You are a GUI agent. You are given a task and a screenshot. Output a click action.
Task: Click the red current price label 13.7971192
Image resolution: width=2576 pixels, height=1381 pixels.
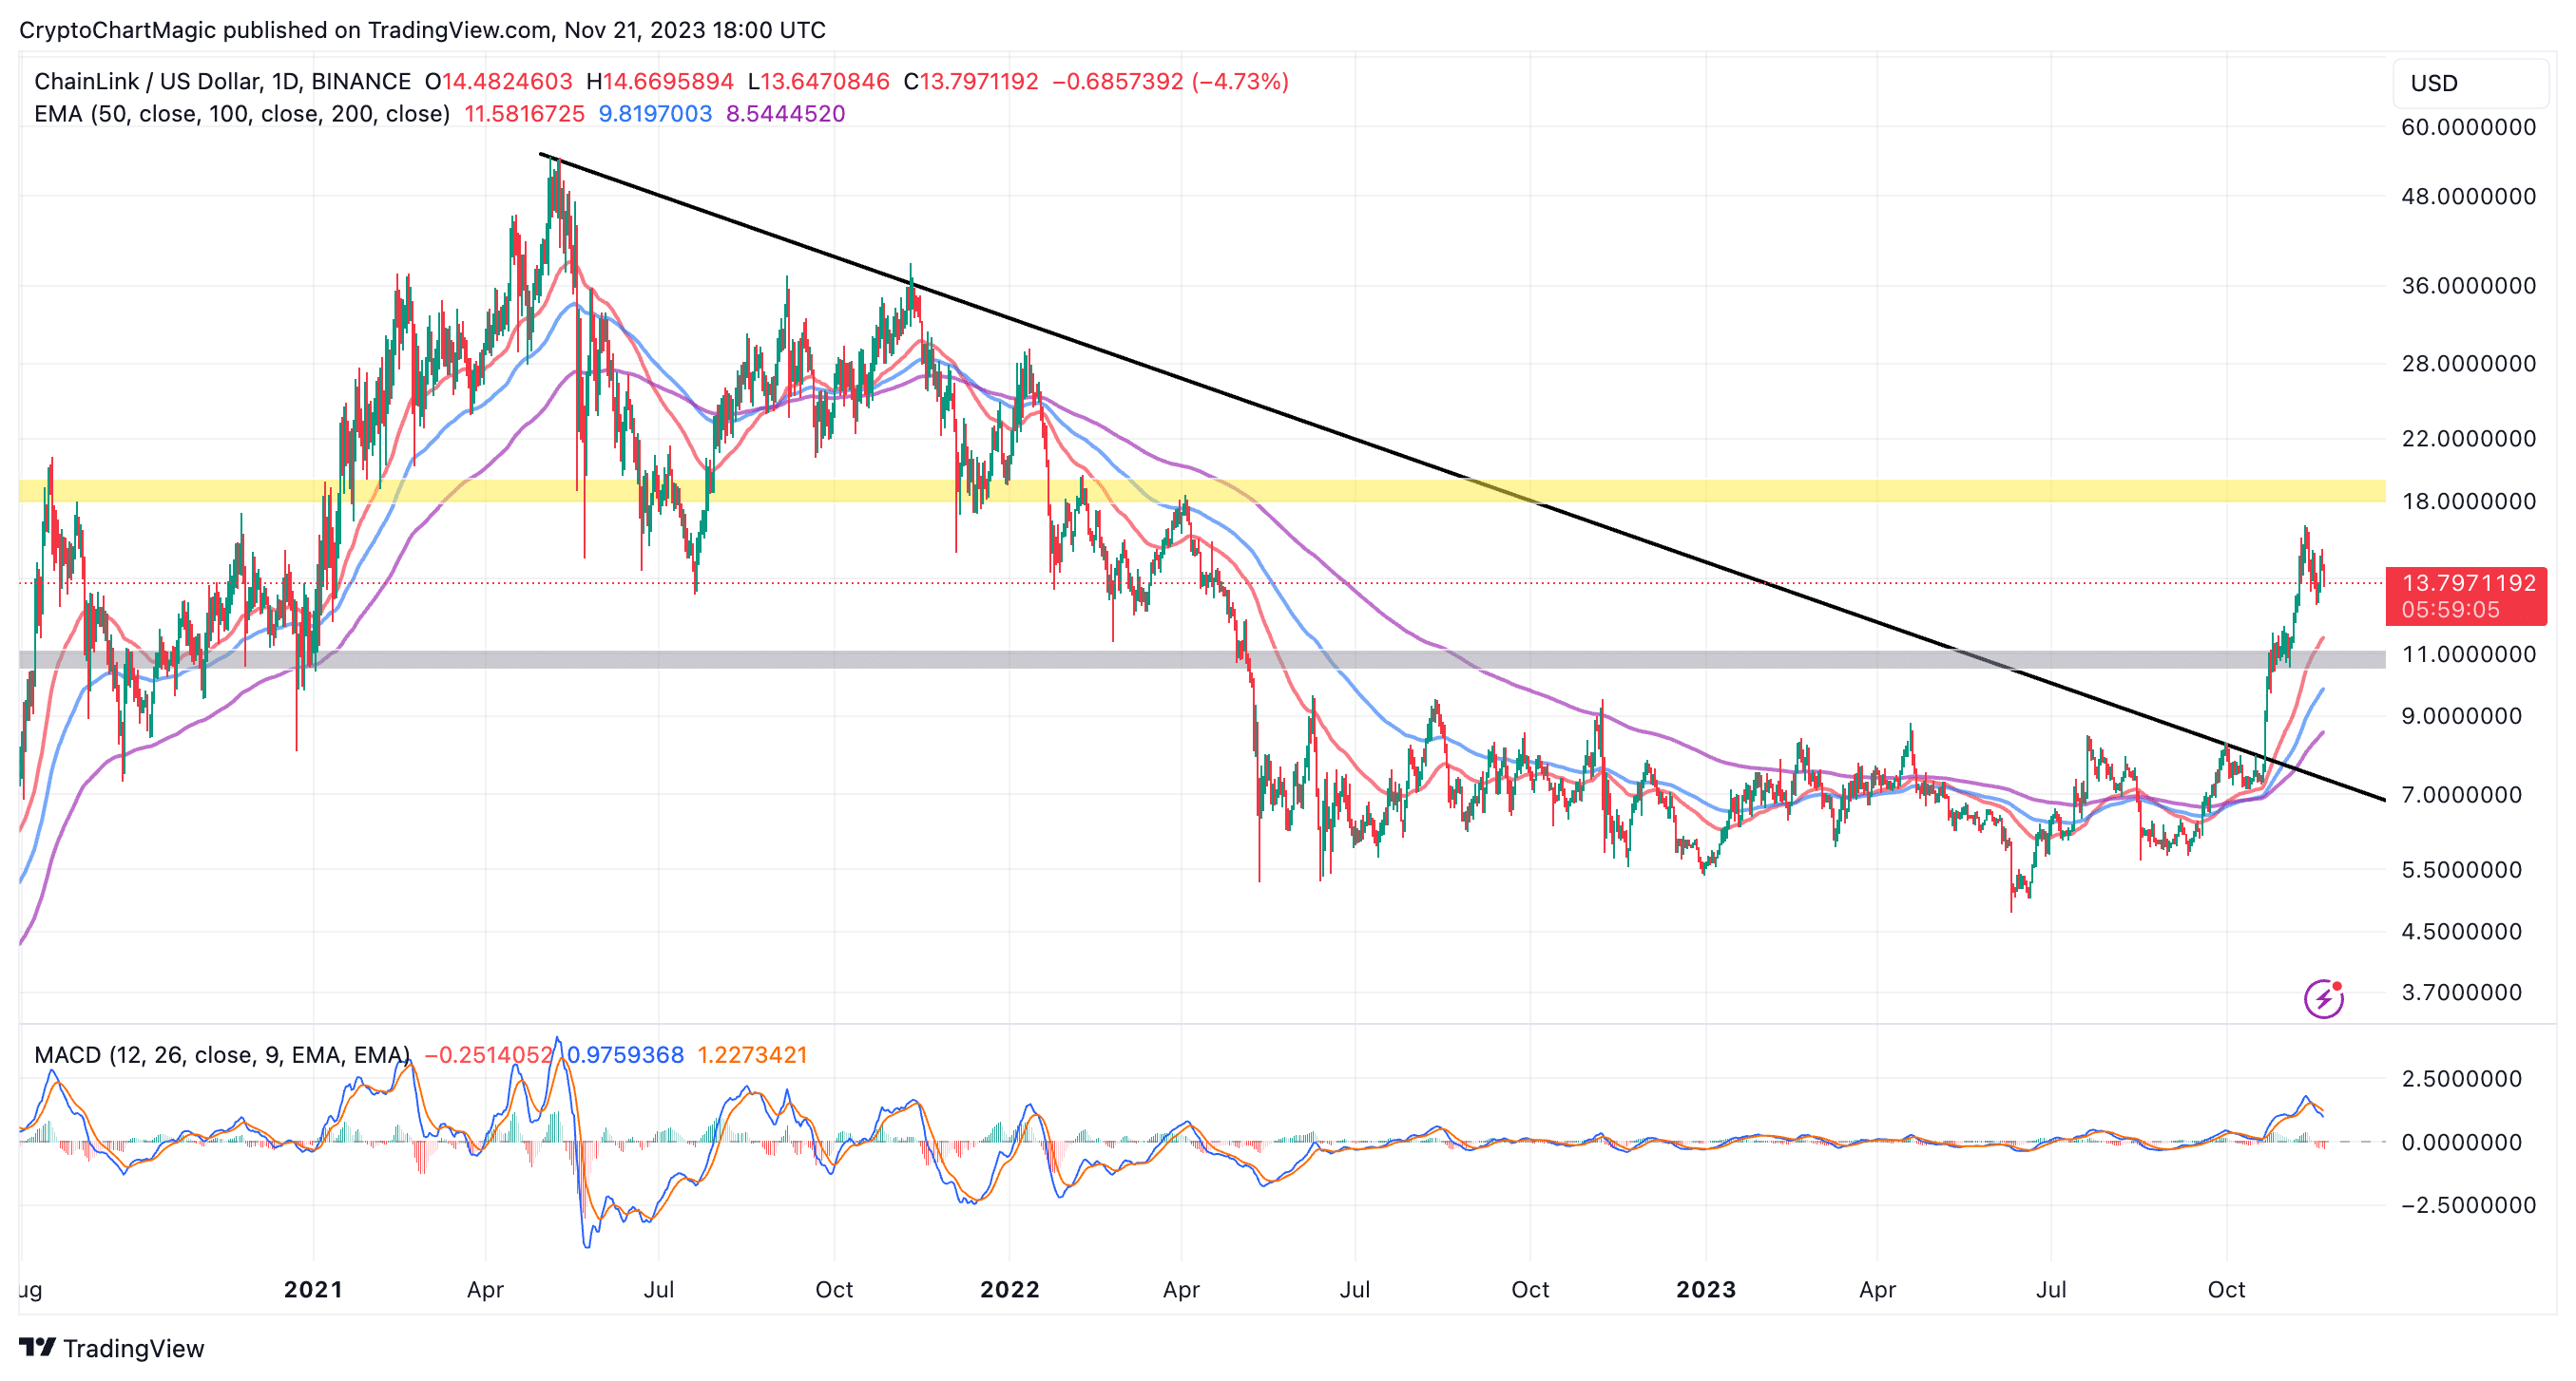(2466, 596)
